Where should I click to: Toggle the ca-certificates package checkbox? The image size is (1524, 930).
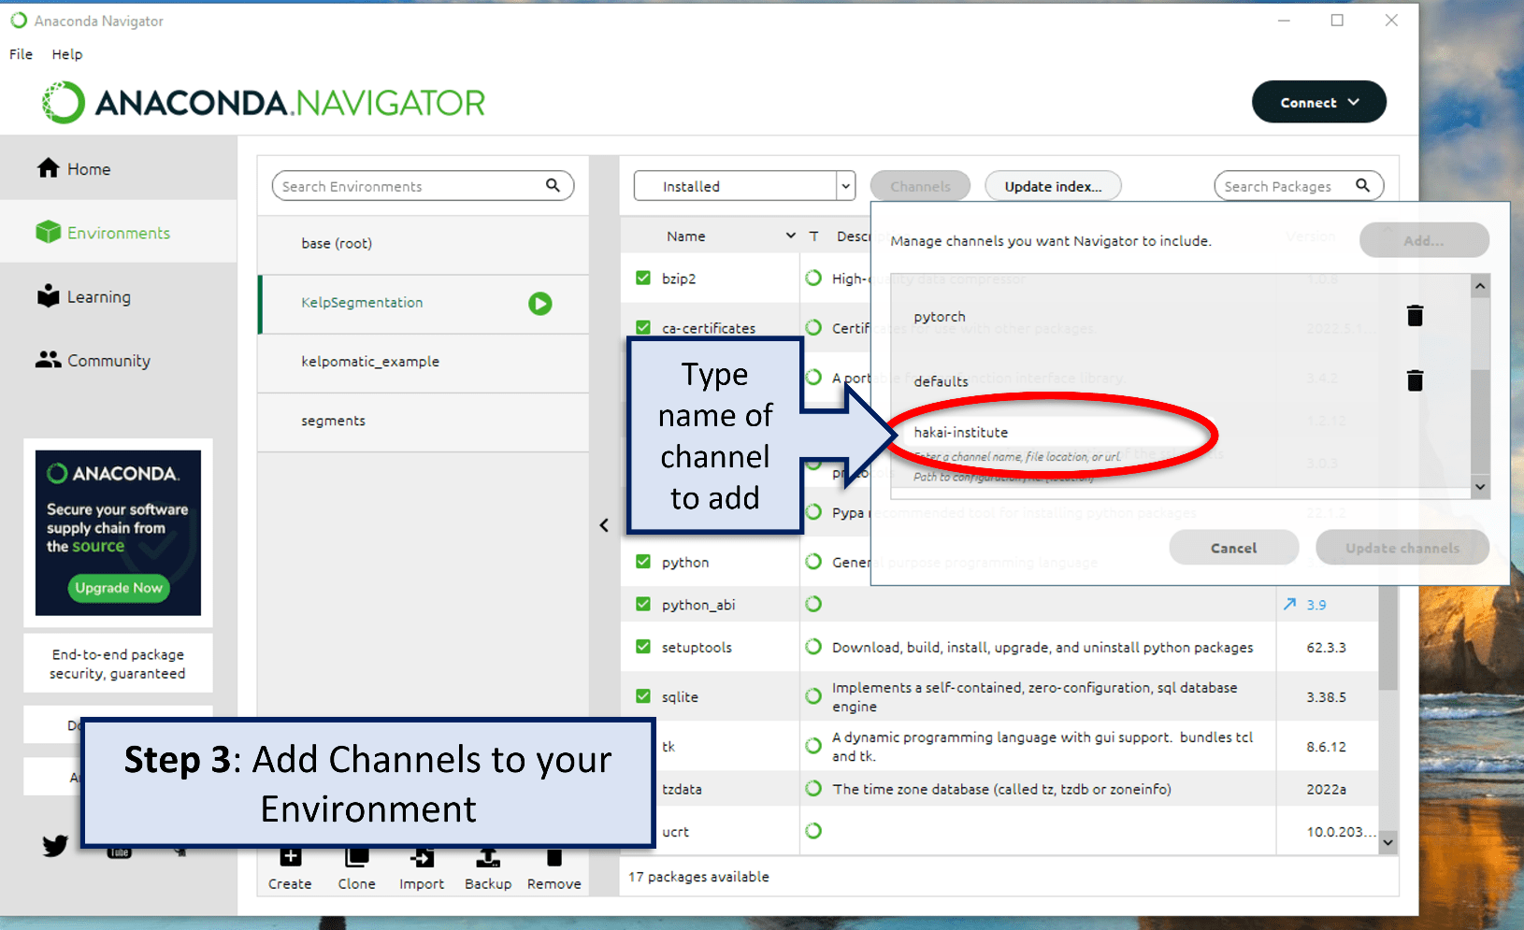click(x=643, y=327)
